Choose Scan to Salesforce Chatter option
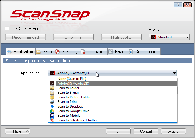This screenshot has height=138, width=195. pos(112,120)
